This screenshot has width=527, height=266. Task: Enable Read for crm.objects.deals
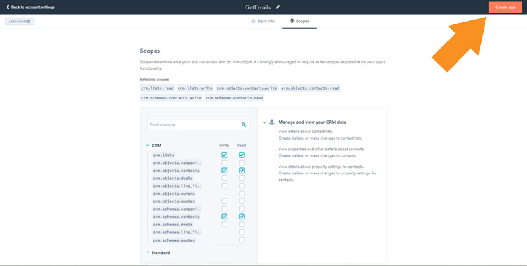[x=242, y=178]
